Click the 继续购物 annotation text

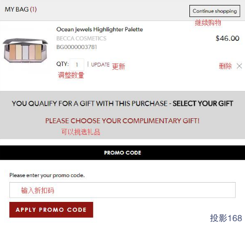[208, 23]
